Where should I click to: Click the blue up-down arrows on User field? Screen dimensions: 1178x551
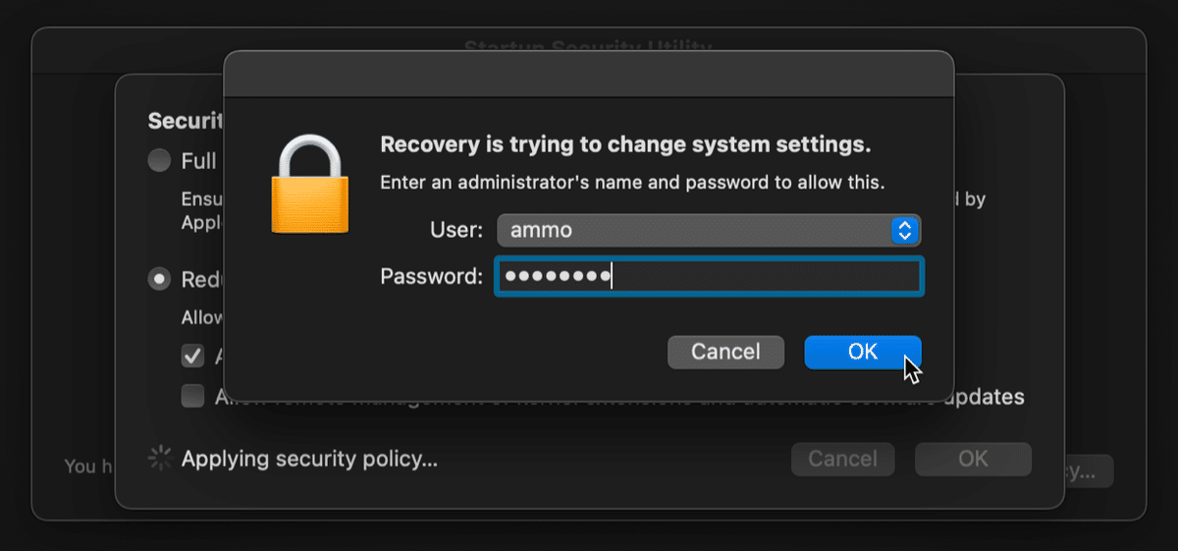point(903,231)
